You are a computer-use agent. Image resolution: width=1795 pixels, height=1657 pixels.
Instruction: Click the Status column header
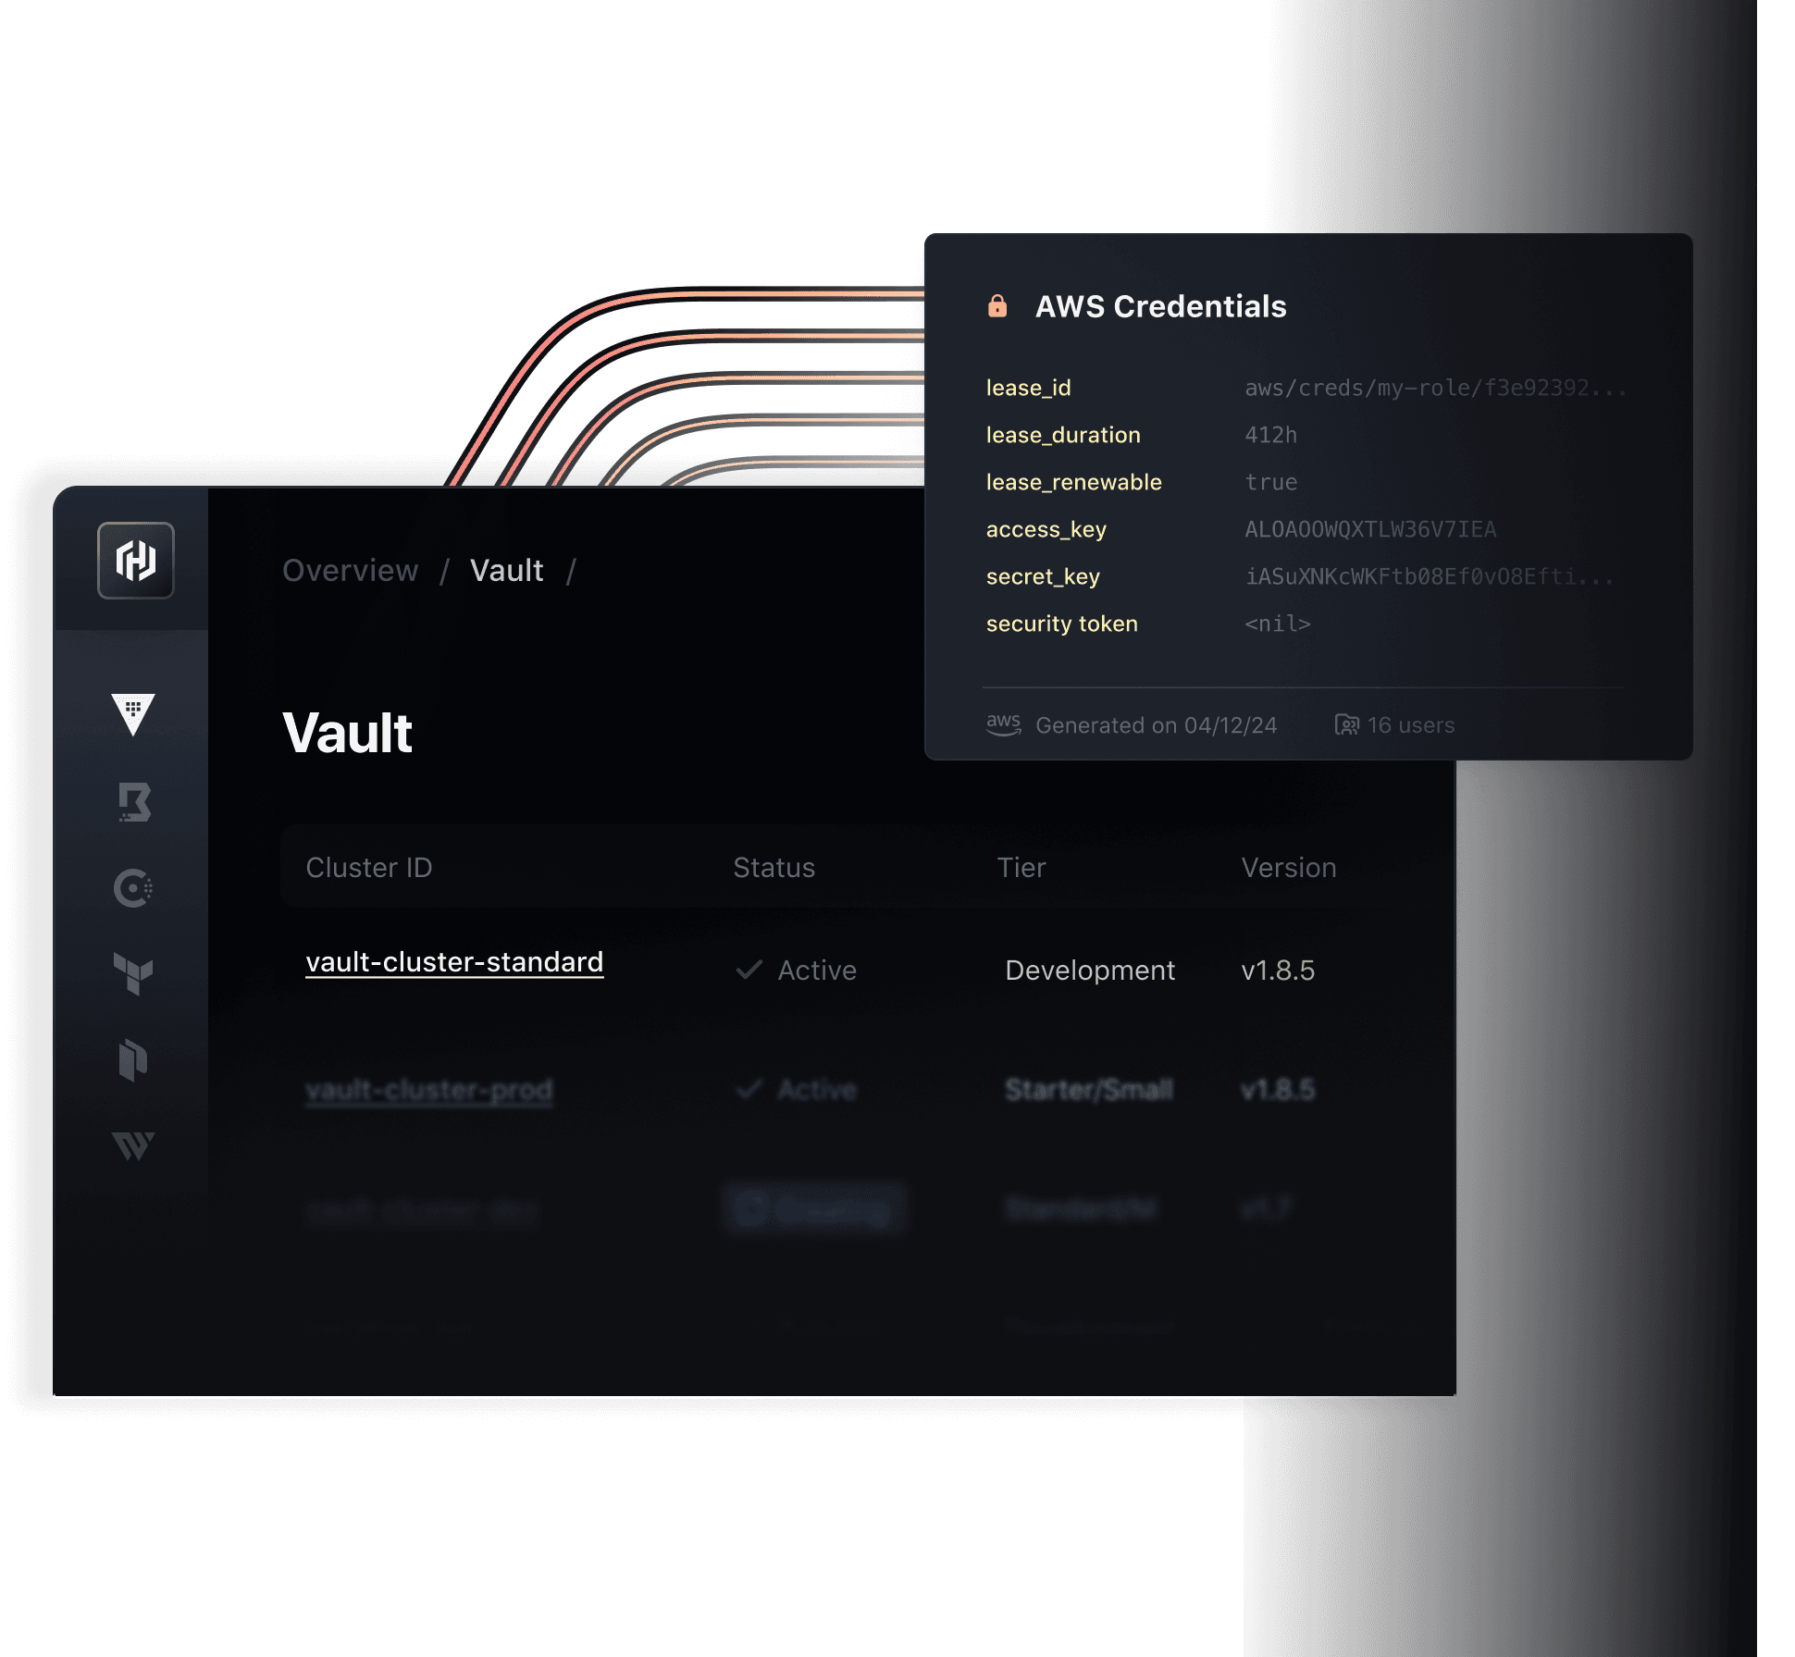click(x=774, y=867)
